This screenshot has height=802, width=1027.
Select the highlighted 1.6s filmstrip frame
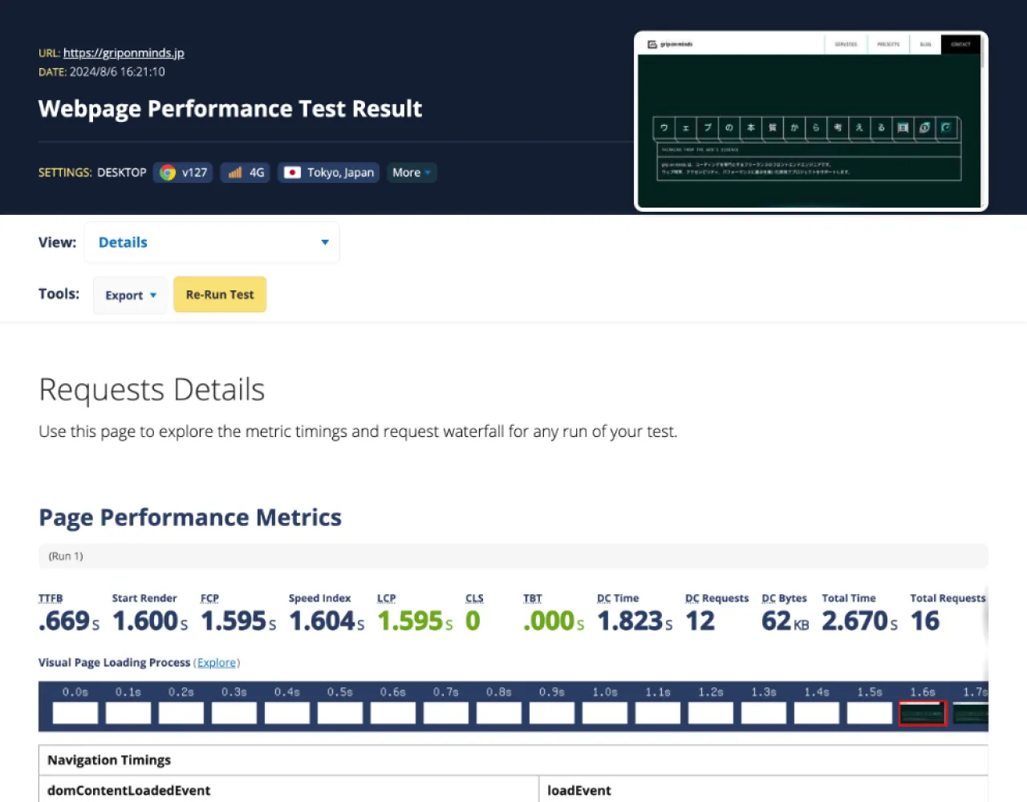(922, 712)
